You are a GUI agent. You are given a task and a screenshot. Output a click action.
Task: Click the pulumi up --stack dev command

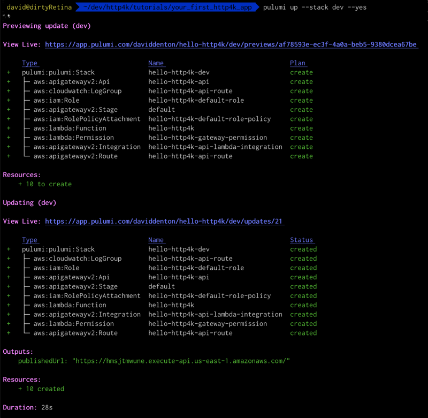click(x=315, y=7)
